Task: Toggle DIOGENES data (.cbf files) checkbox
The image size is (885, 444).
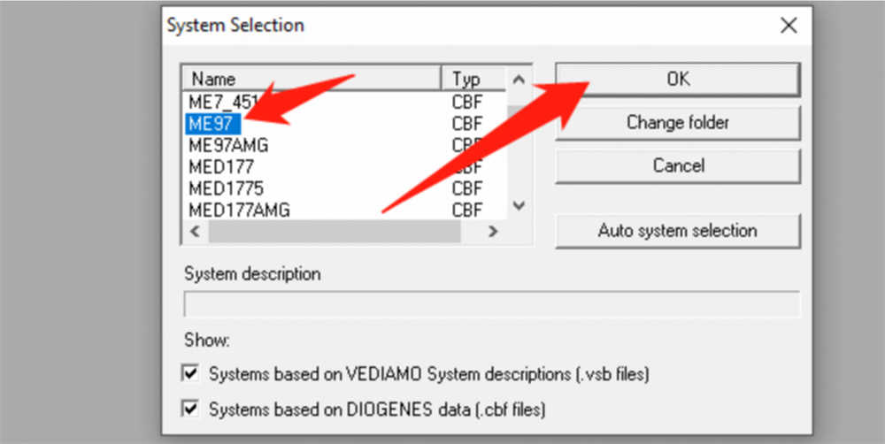Action: (x=190, y=409)
